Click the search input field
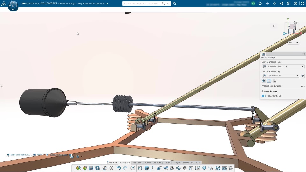306x172 pixels. [142, 4]
